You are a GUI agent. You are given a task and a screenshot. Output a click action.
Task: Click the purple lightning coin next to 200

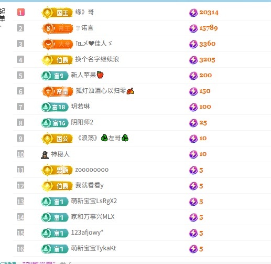(x=193, y=76)
